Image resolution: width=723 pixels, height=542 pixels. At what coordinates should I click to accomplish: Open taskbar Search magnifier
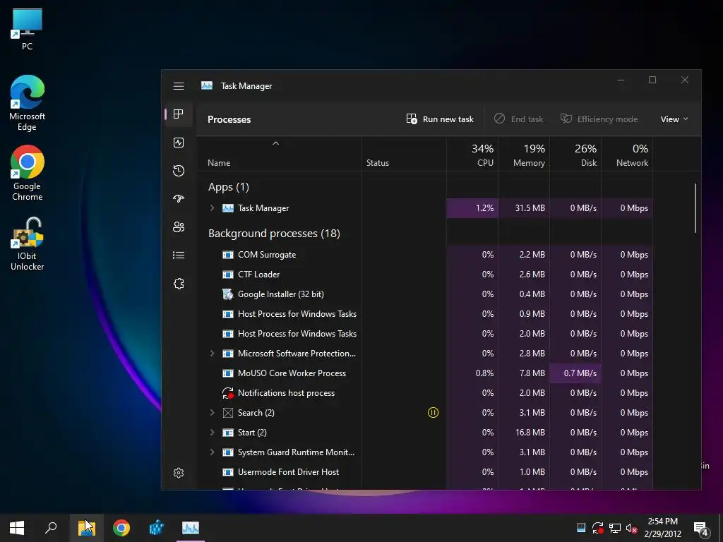pos(51,528)
